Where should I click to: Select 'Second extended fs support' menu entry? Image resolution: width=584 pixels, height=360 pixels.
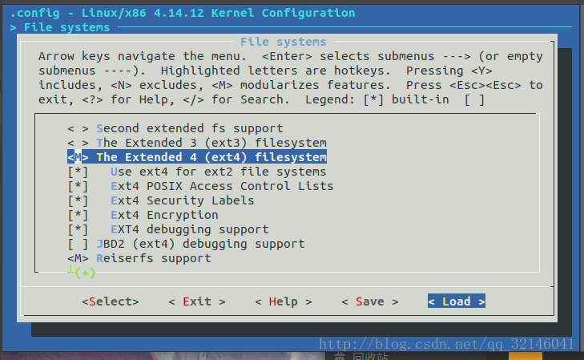190,128
